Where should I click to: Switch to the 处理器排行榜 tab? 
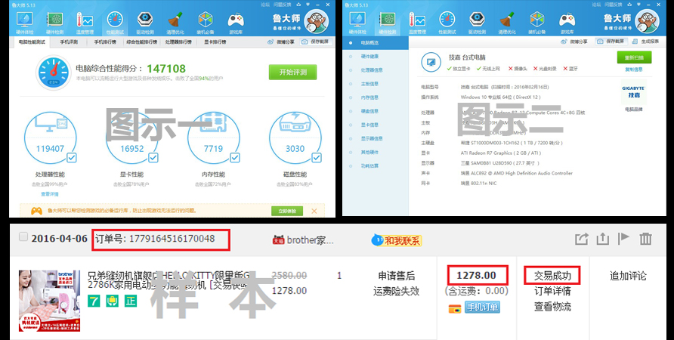(x=178, y=42)
